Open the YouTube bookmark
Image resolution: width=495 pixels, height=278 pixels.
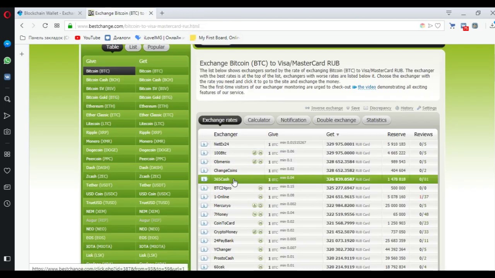[x=87, y=38]
